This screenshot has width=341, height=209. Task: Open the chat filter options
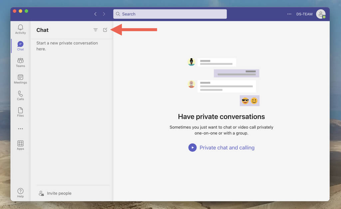(x=96, y=30)
